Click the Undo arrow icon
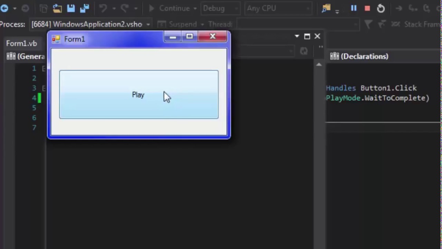Screen dimensions: 442x249 tap(103, 8)
